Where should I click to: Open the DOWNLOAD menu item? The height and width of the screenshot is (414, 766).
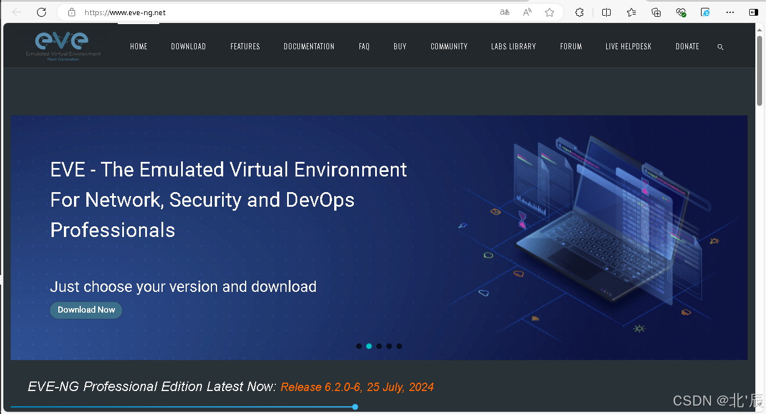pyautogui.click(x=188, y=46)
